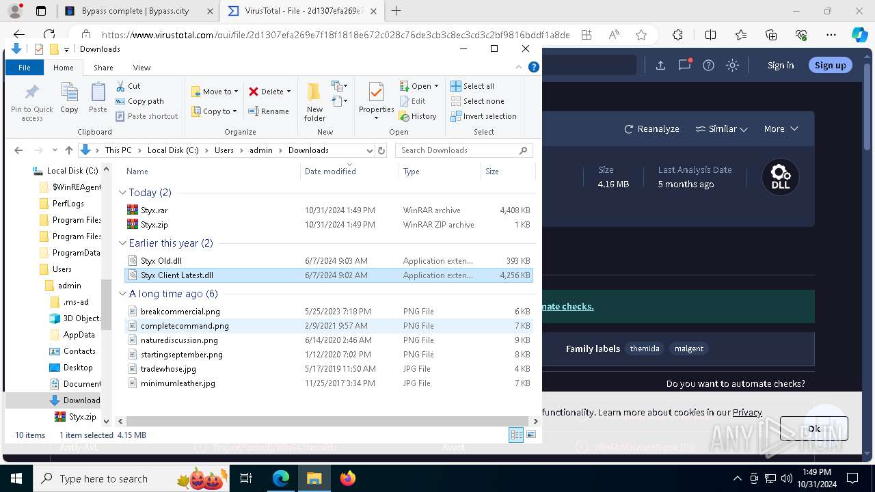Collapse A long time ago group
This screenshot has height=492, width=875.
click(x=123, y=294)
